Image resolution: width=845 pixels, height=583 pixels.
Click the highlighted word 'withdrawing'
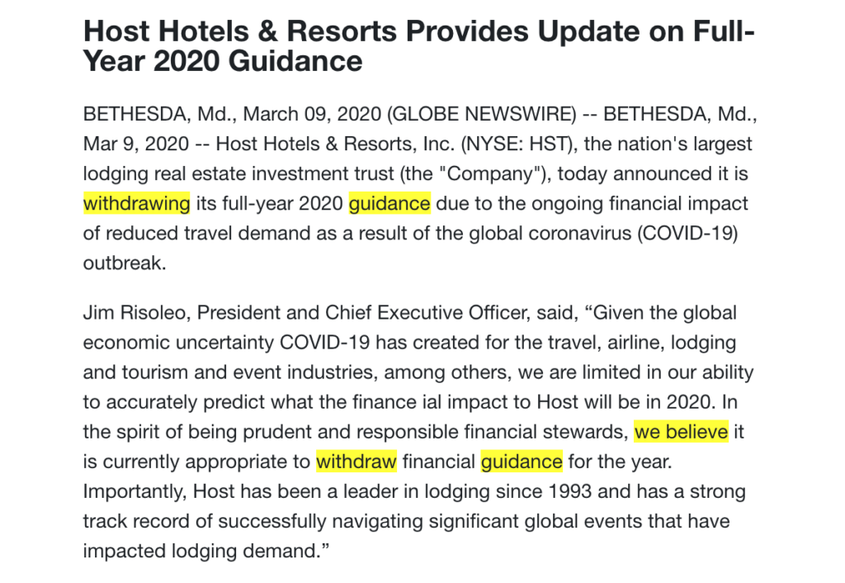[x=136, y=203]
